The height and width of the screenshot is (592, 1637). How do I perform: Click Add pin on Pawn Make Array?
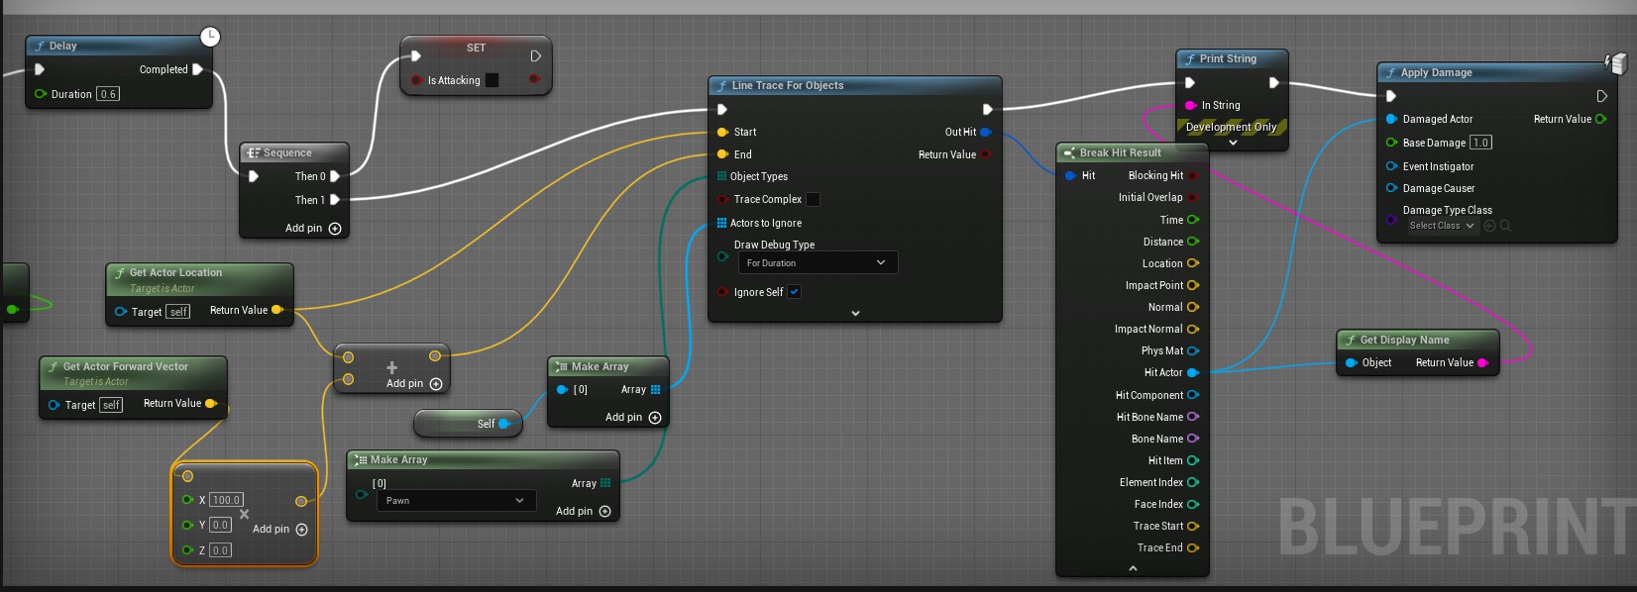pos(604,512)
